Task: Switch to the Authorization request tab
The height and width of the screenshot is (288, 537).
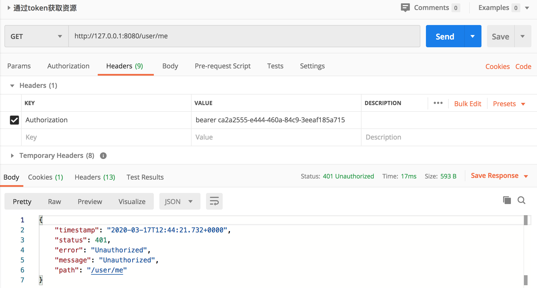Action: coord(68,66)
